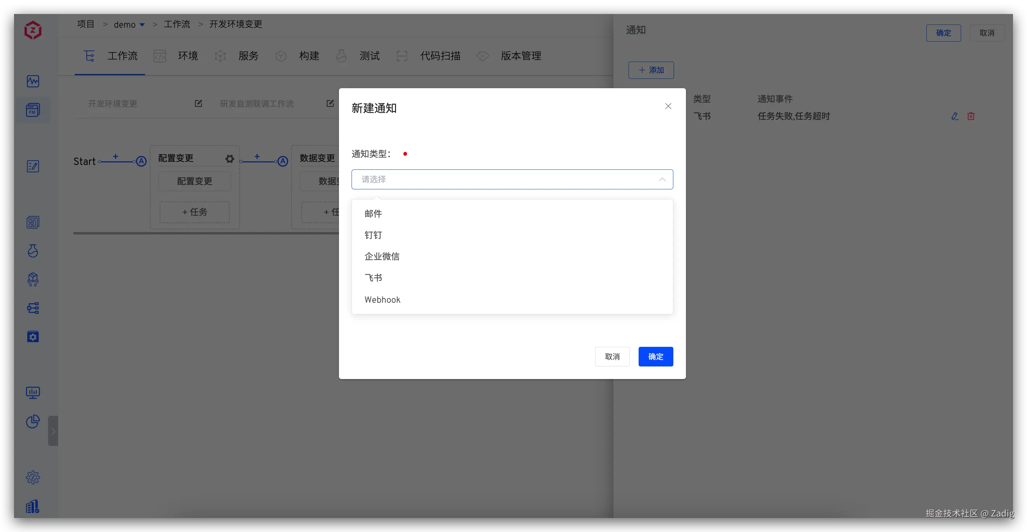The width and height of the screenshot is (1027, 532).
Task: Click 添加 to add notification
Action: (651, 70)
